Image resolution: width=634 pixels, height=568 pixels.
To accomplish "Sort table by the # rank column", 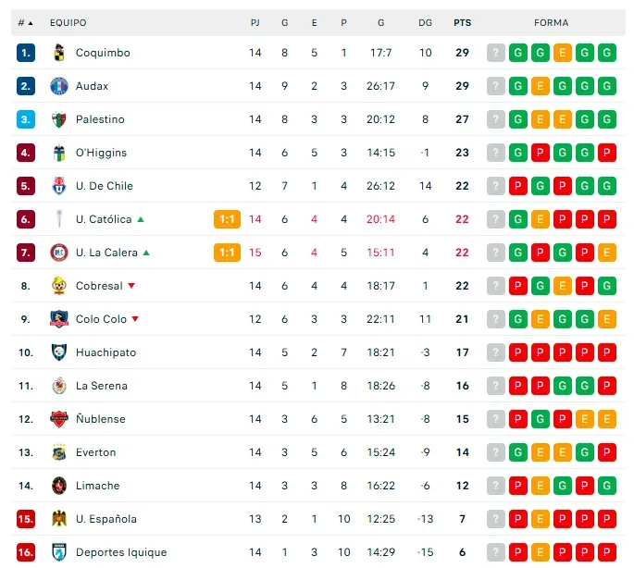I will point(25,22).
